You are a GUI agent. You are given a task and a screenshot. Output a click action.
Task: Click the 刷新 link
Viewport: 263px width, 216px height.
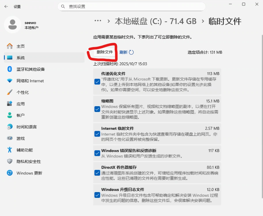click(x=124, y=52)
